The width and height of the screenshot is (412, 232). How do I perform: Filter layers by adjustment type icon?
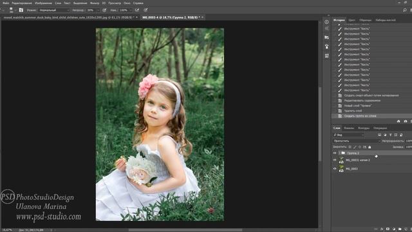coord(385,135)
